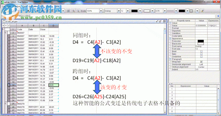221x116 pixels.
Task: Open the font size 12 dropdown
Action: (x=128, y=11)
